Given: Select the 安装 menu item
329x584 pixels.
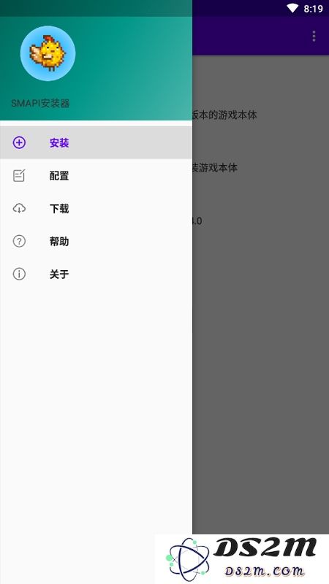Looking at the screenshot, I should pyautogui.click(x=96, y=142).
